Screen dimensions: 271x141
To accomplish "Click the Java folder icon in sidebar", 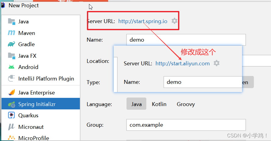I will click(12, 21).
